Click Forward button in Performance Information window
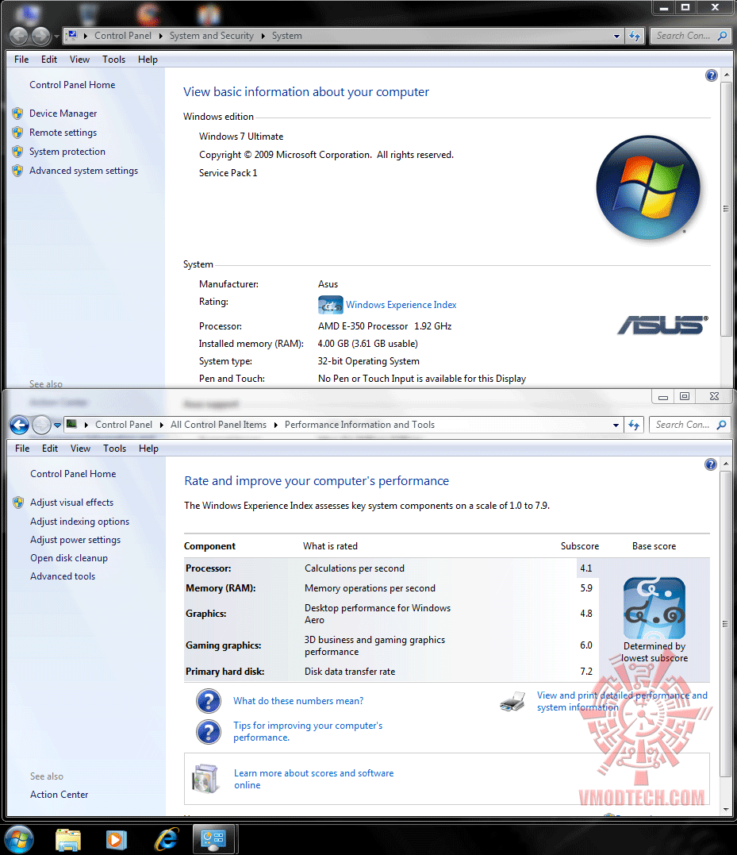Screen dimensions: 737x855 41,425
